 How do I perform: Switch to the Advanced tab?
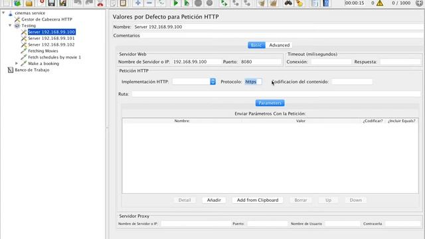click(x=279, y=45)
